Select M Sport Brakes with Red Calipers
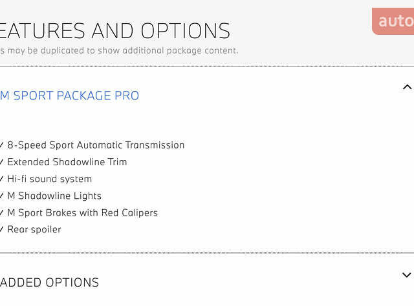414x306 pixels. 82,212
